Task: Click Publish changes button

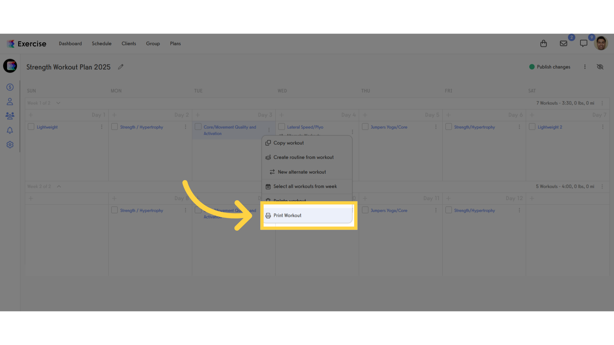Action: (550, 67)
